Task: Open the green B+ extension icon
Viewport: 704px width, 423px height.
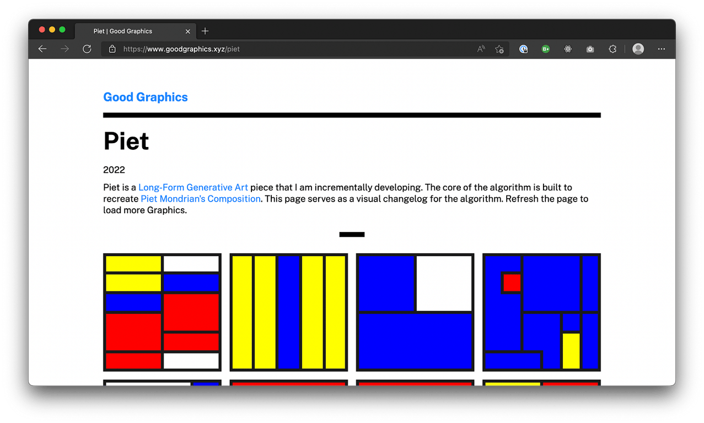Action: (x=546, y=49)
